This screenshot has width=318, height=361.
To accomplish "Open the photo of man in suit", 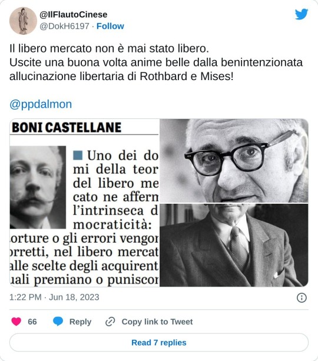I will point(234,245).
